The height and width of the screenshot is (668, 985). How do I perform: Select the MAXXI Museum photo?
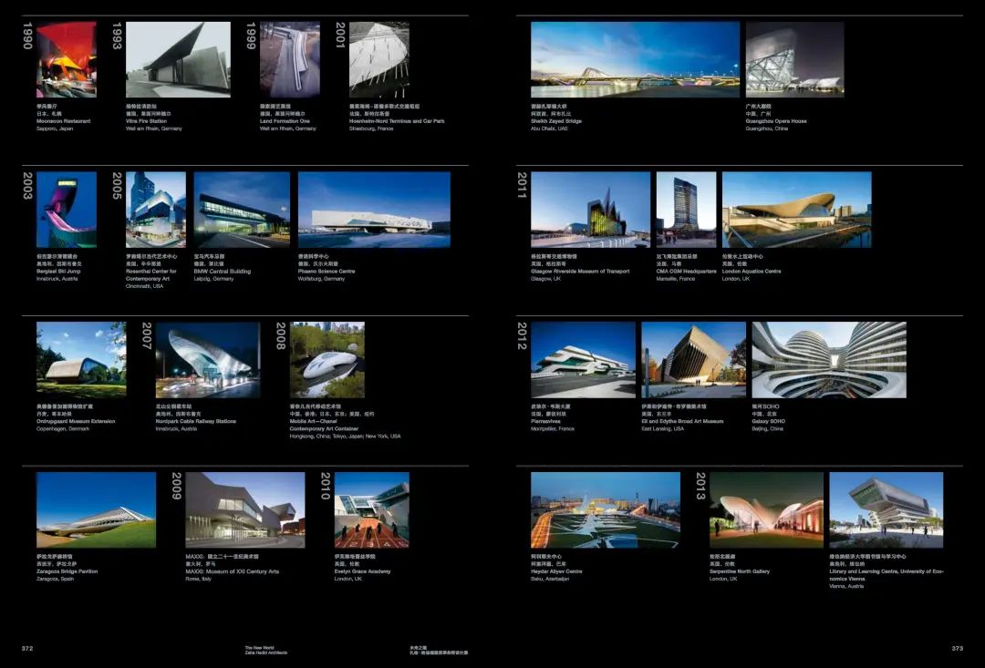coord(245,509)
